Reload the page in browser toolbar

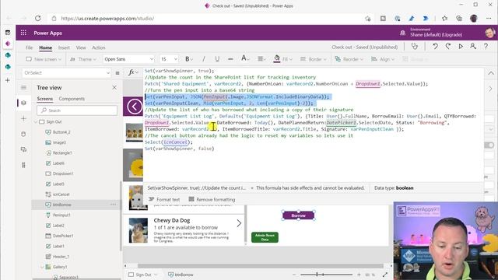pyautogui.click(x=38, y=19)
